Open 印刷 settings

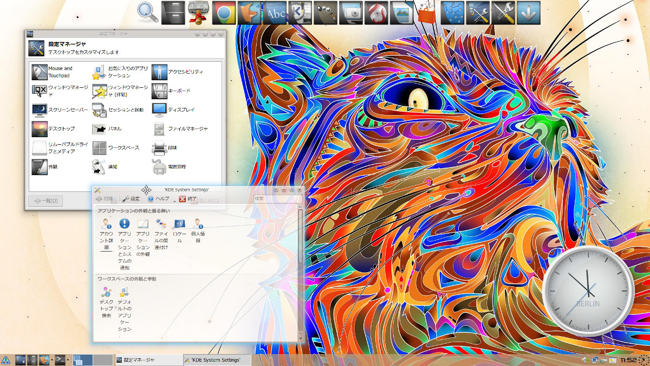pyautogui.click(x=165, y=147)
